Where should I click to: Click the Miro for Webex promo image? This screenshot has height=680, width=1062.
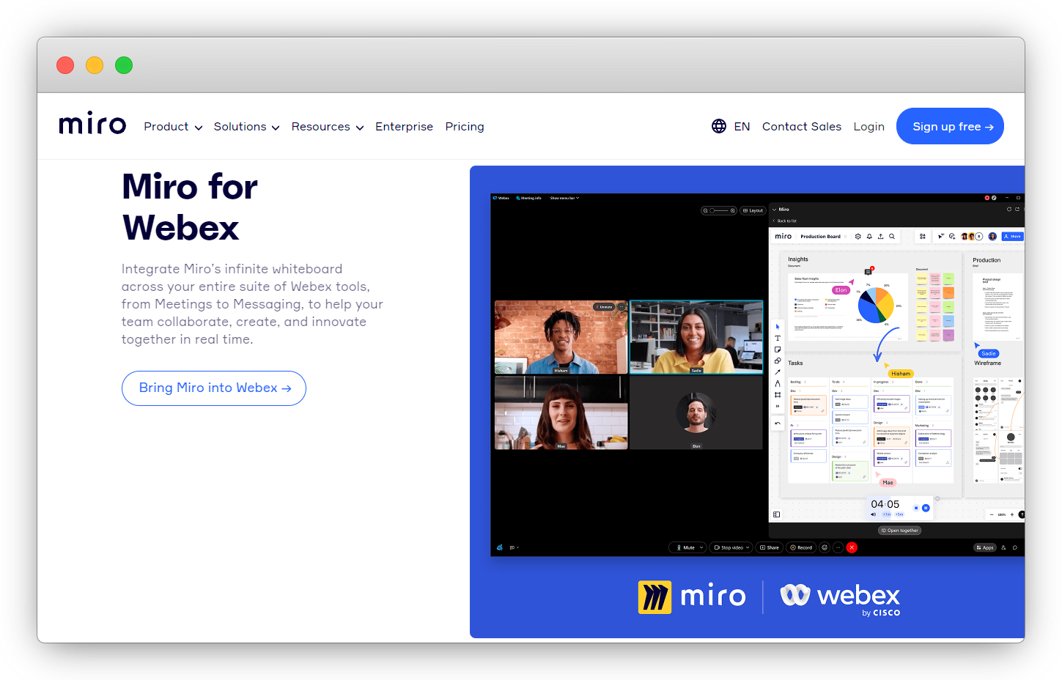pos(747,402)
